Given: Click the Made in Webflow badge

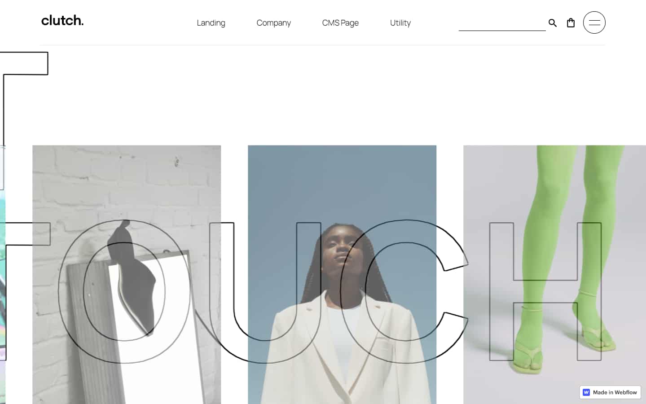Looking at the screenshot, I should tap(610, 392).
